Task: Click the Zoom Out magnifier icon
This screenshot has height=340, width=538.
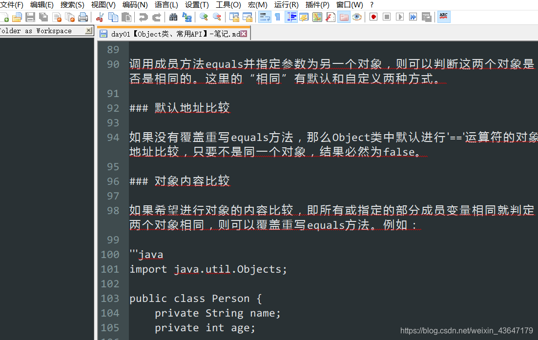Action: coord(217,17)
